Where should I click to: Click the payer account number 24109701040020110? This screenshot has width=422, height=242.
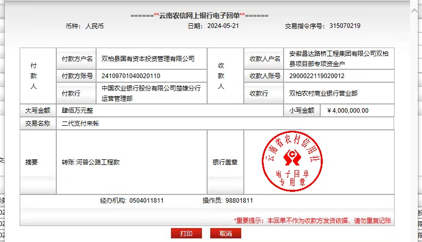(x=131, y=76)
